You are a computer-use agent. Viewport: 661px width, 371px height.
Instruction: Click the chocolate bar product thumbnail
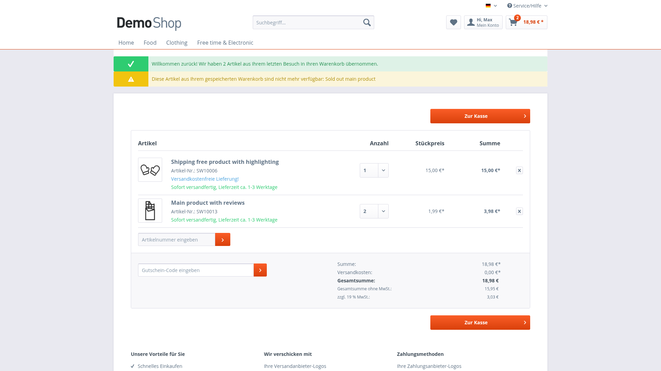[x=150, y=211]
